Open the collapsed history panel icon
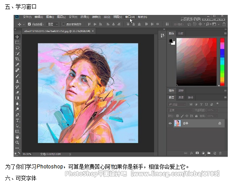 [162, 36]
